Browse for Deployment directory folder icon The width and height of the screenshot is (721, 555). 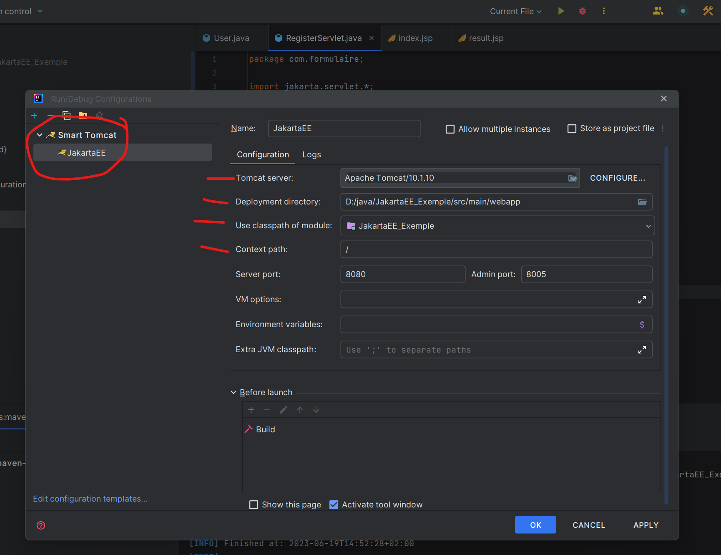(642, 202)
